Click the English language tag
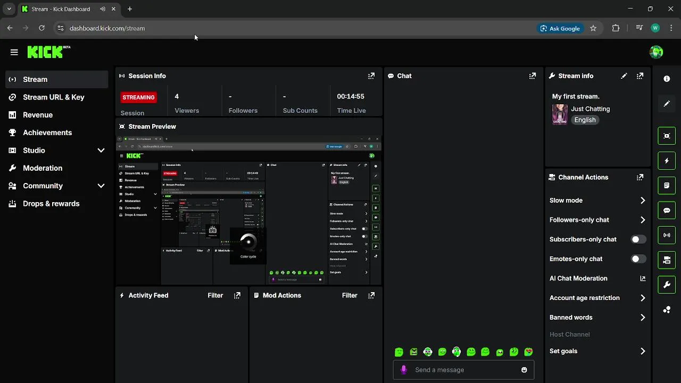The image size is (681, 383). 585,120
